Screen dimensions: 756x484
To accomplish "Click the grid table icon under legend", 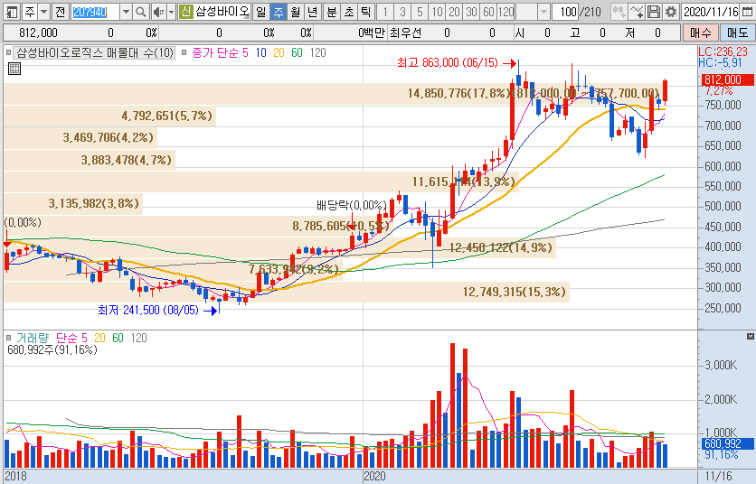I will click(14, 69).
